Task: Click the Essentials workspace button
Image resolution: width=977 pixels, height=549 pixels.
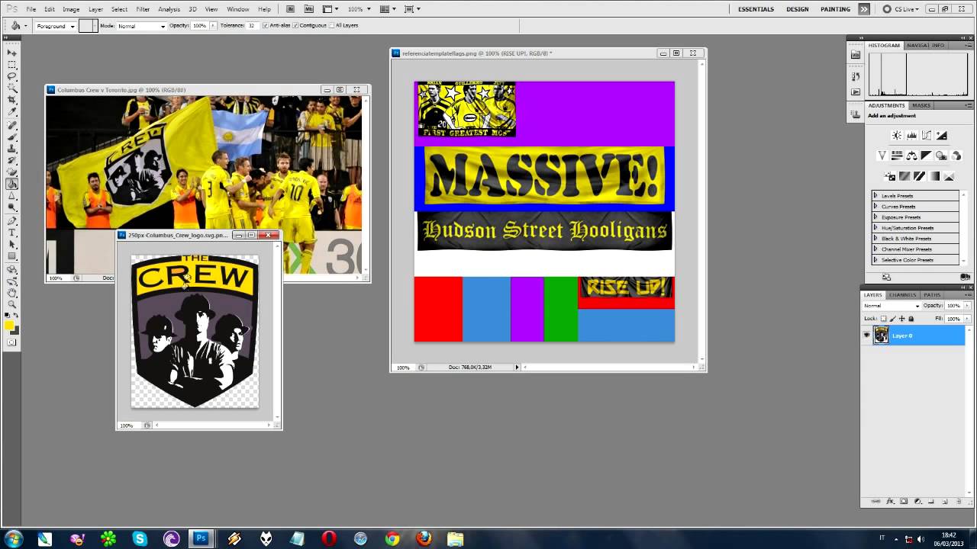Action: 756,9
